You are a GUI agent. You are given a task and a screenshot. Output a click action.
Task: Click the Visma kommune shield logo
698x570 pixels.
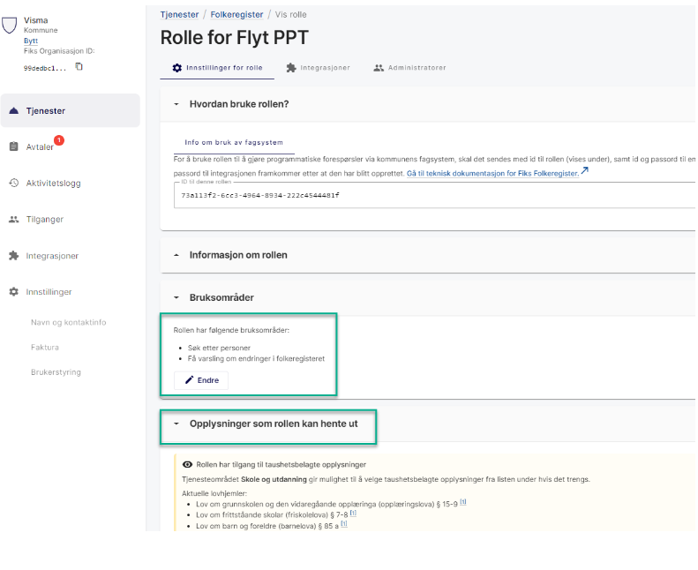pos(10,26)
